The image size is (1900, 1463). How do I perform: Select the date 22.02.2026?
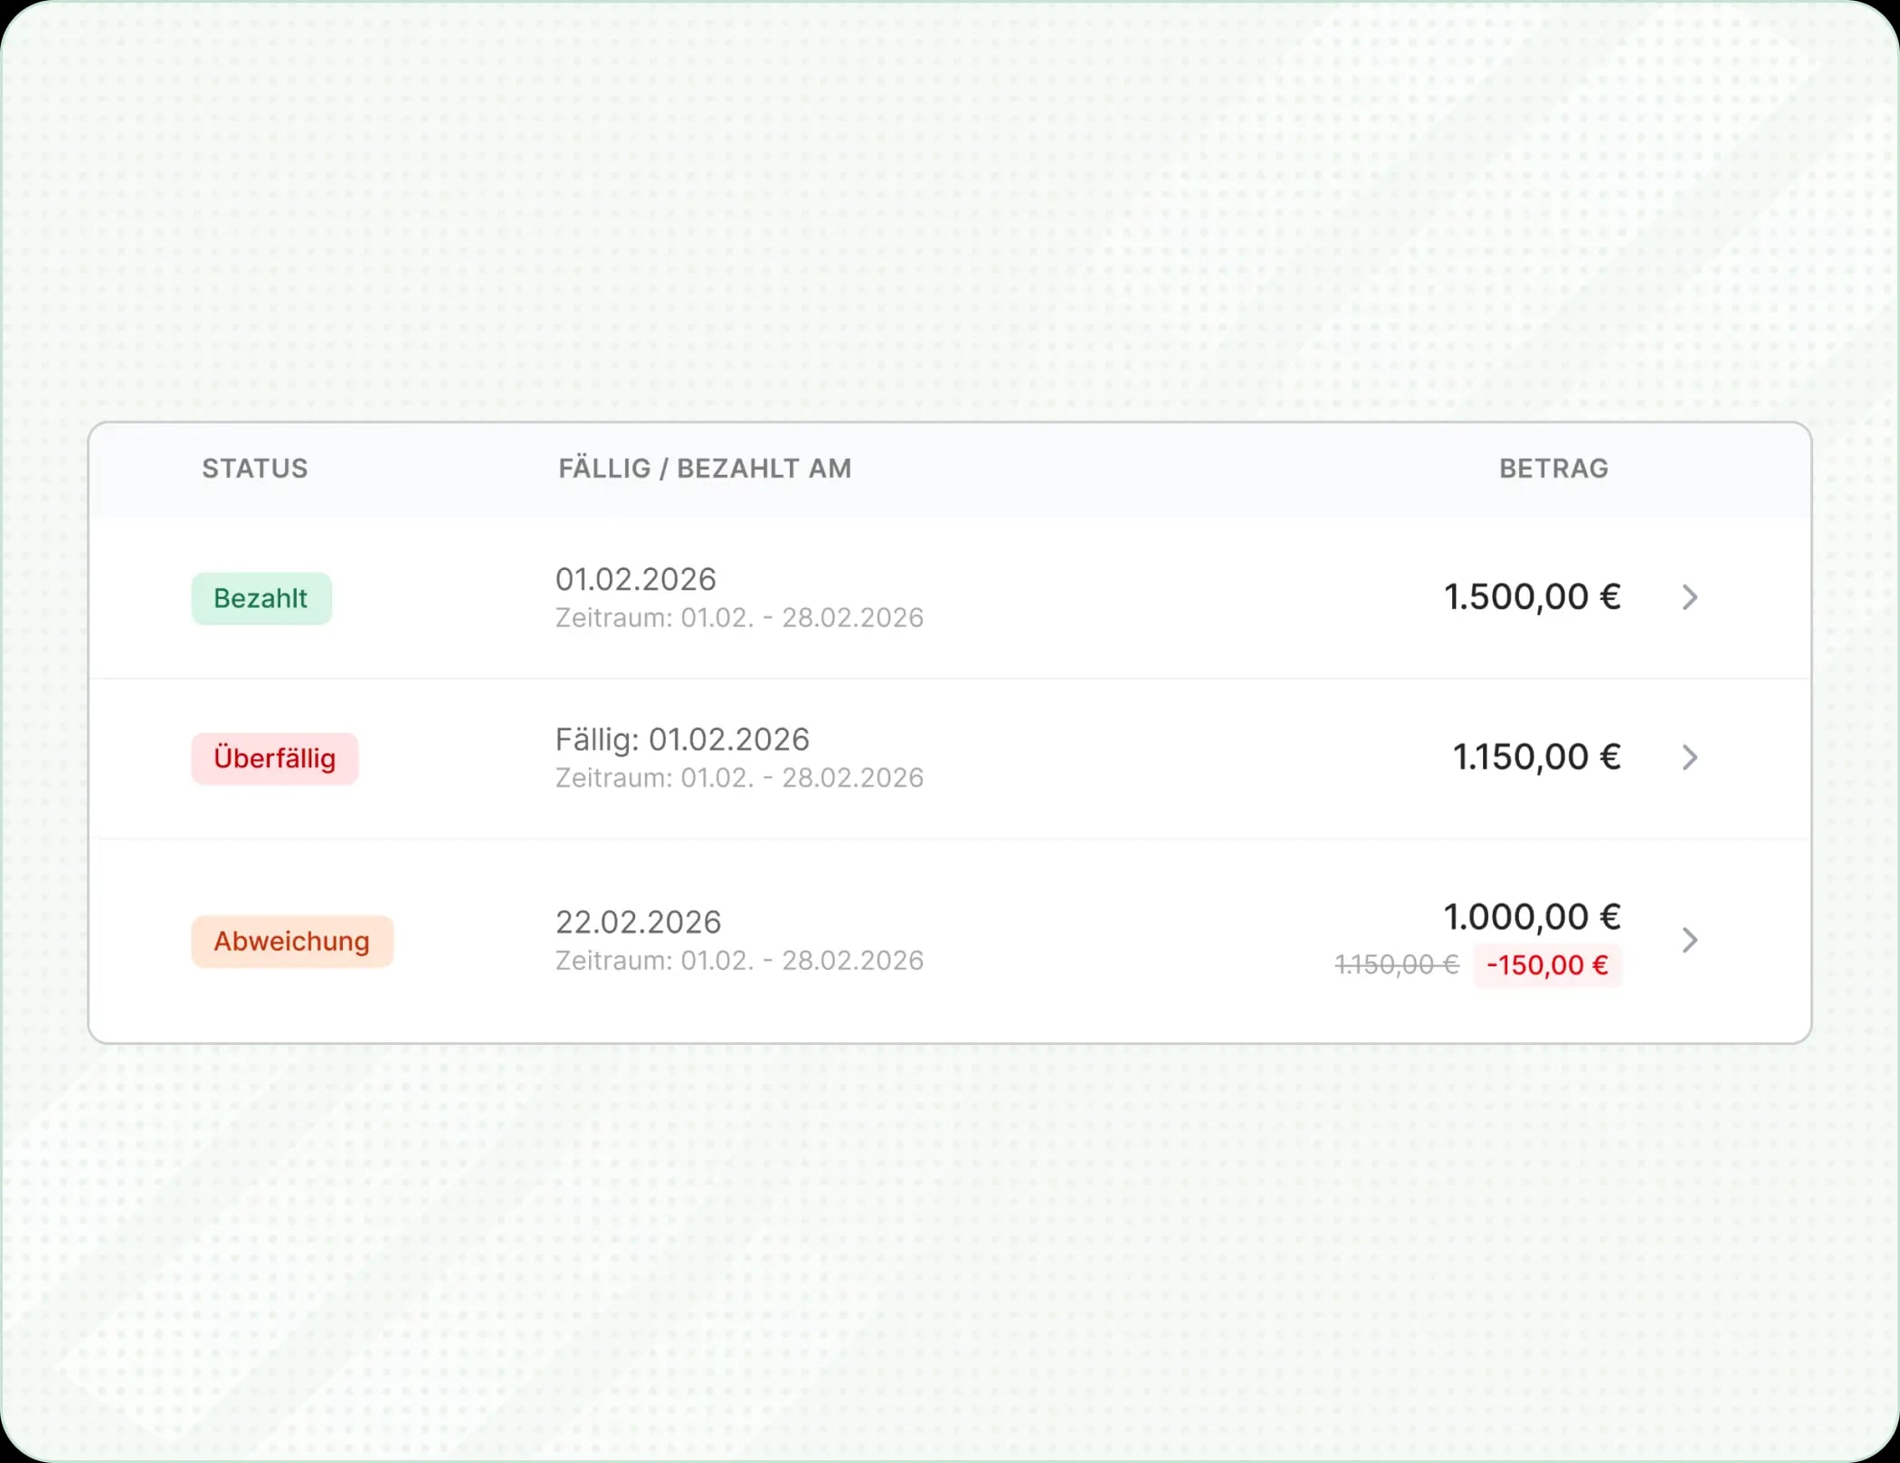click(x=638, y=922)
